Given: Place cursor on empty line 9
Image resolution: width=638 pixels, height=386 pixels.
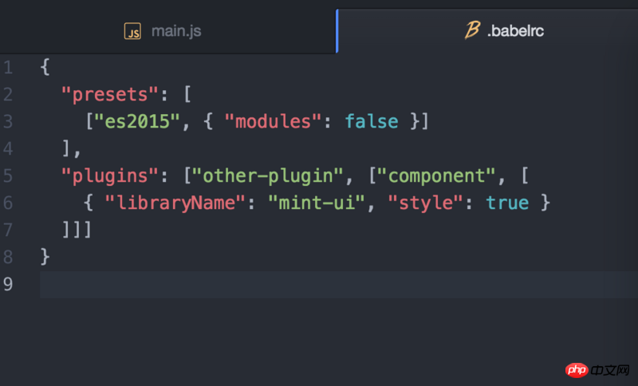Looking at the screenshot, I should tap(338, 284).
